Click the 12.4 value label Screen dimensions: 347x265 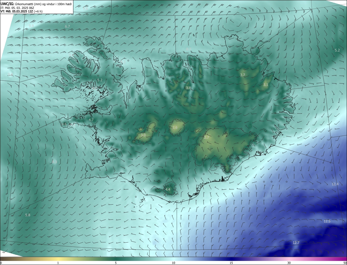[335, 184]
